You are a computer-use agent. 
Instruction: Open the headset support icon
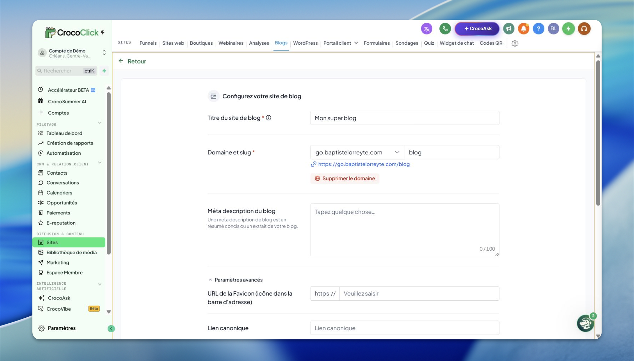(x=584, y=29)
